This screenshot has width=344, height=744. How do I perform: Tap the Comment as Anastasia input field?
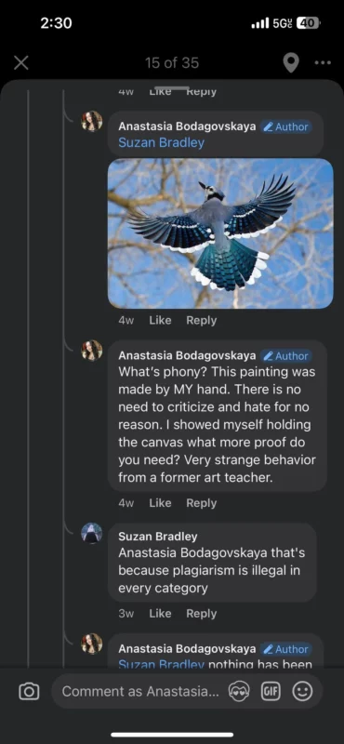140,691
